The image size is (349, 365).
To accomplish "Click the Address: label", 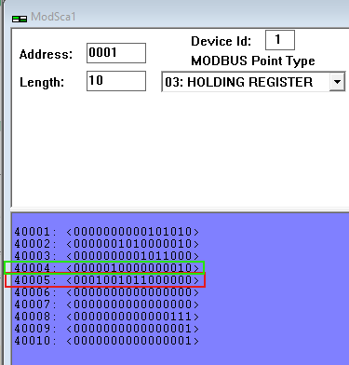I will coord(46,54).
